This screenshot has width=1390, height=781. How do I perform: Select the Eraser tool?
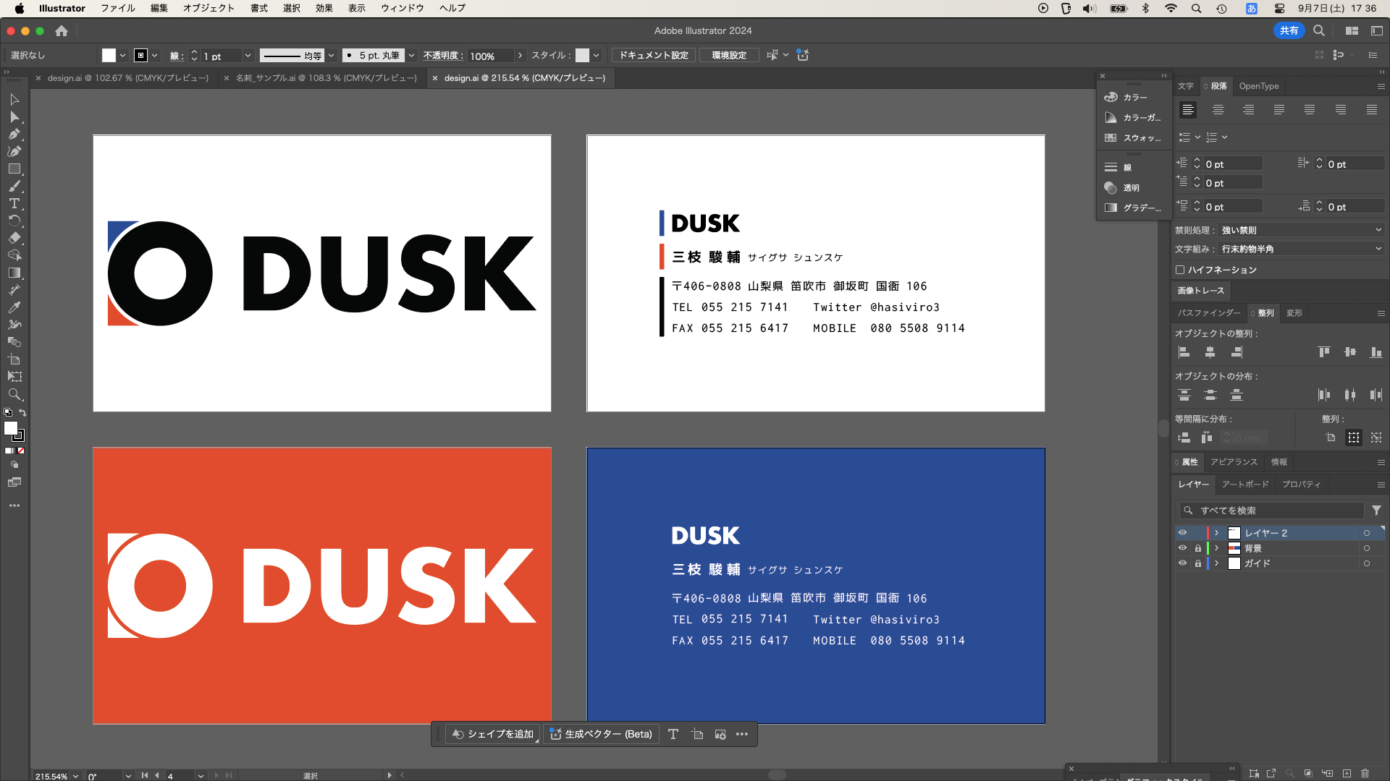(14, 238)
